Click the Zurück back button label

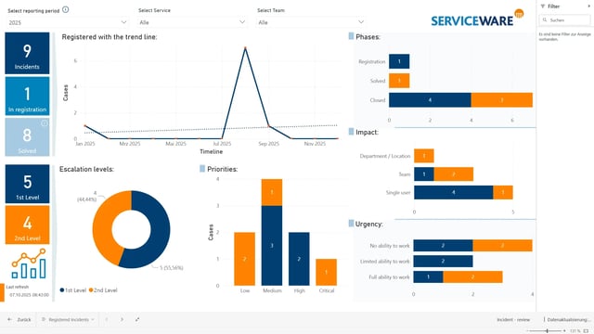tap(24, 319)
